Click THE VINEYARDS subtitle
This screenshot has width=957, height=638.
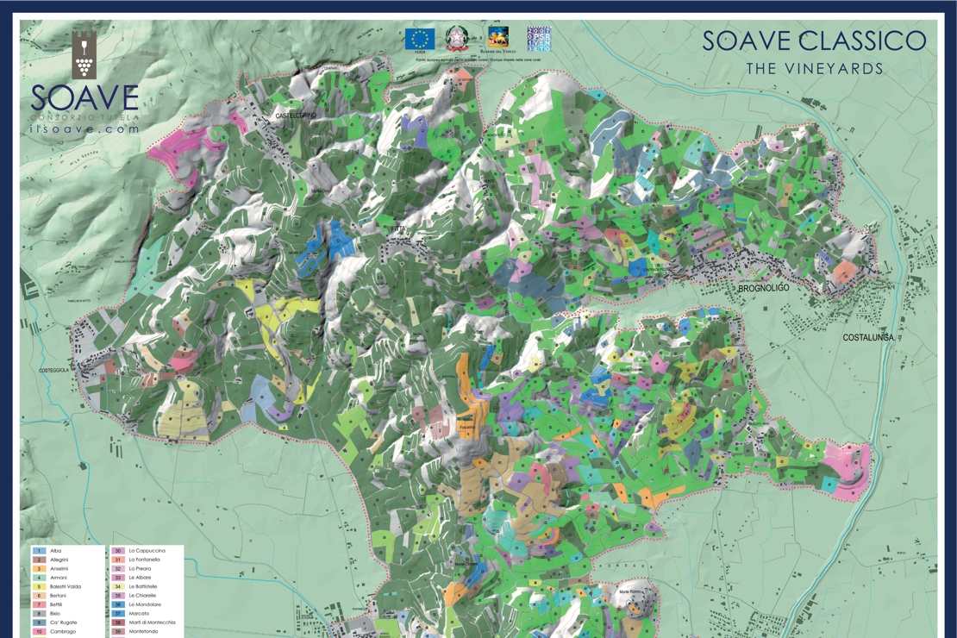[814, 68]
